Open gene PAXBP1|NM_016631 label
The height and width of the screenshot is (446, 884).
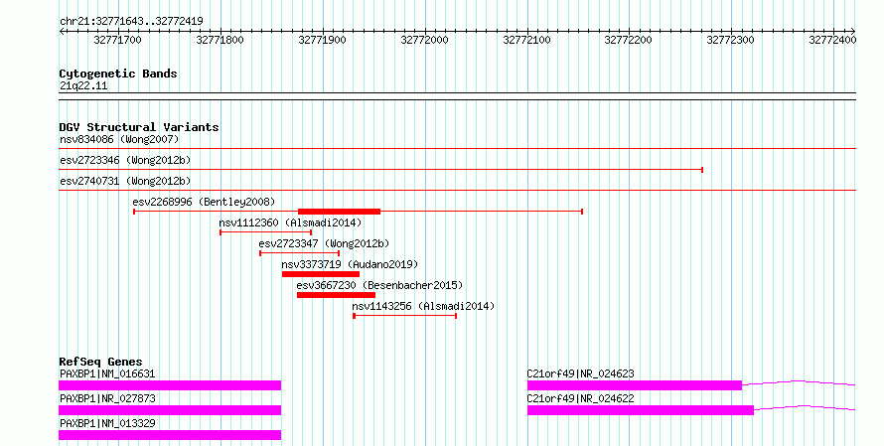click(107, 373)
